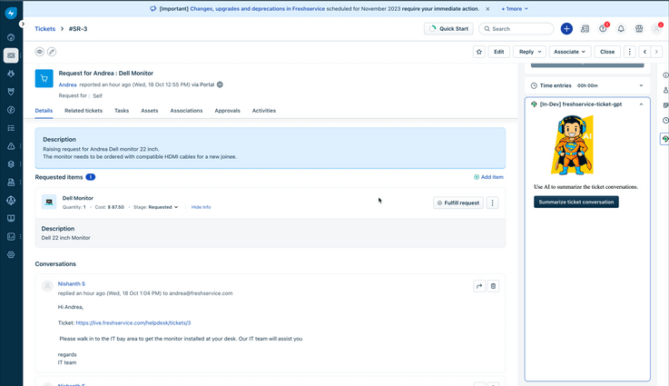Go to next ticket arrow
This screenshot has height=386, width=669.
coord(656,52)
